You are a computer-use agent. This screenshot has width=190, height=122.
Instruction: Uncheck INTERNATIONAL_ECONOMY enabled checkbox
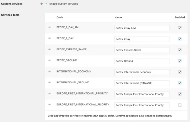(x=180, y=72)
